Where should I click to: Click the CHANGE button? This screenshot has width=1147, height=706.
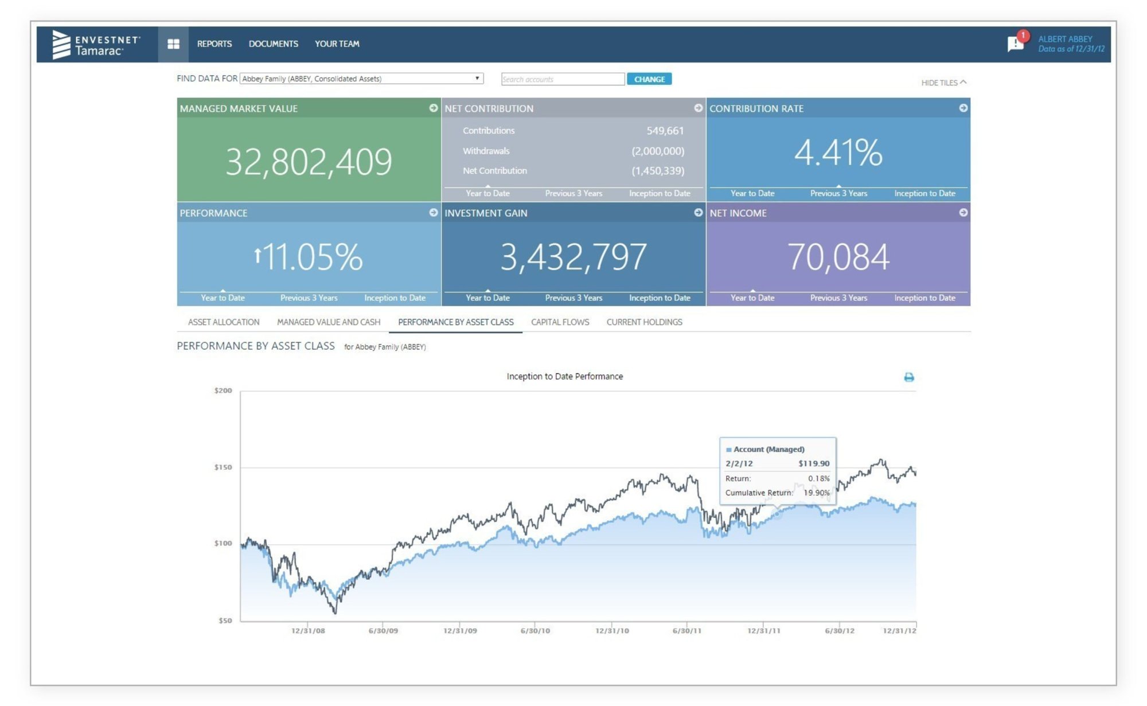pos(650,79)
